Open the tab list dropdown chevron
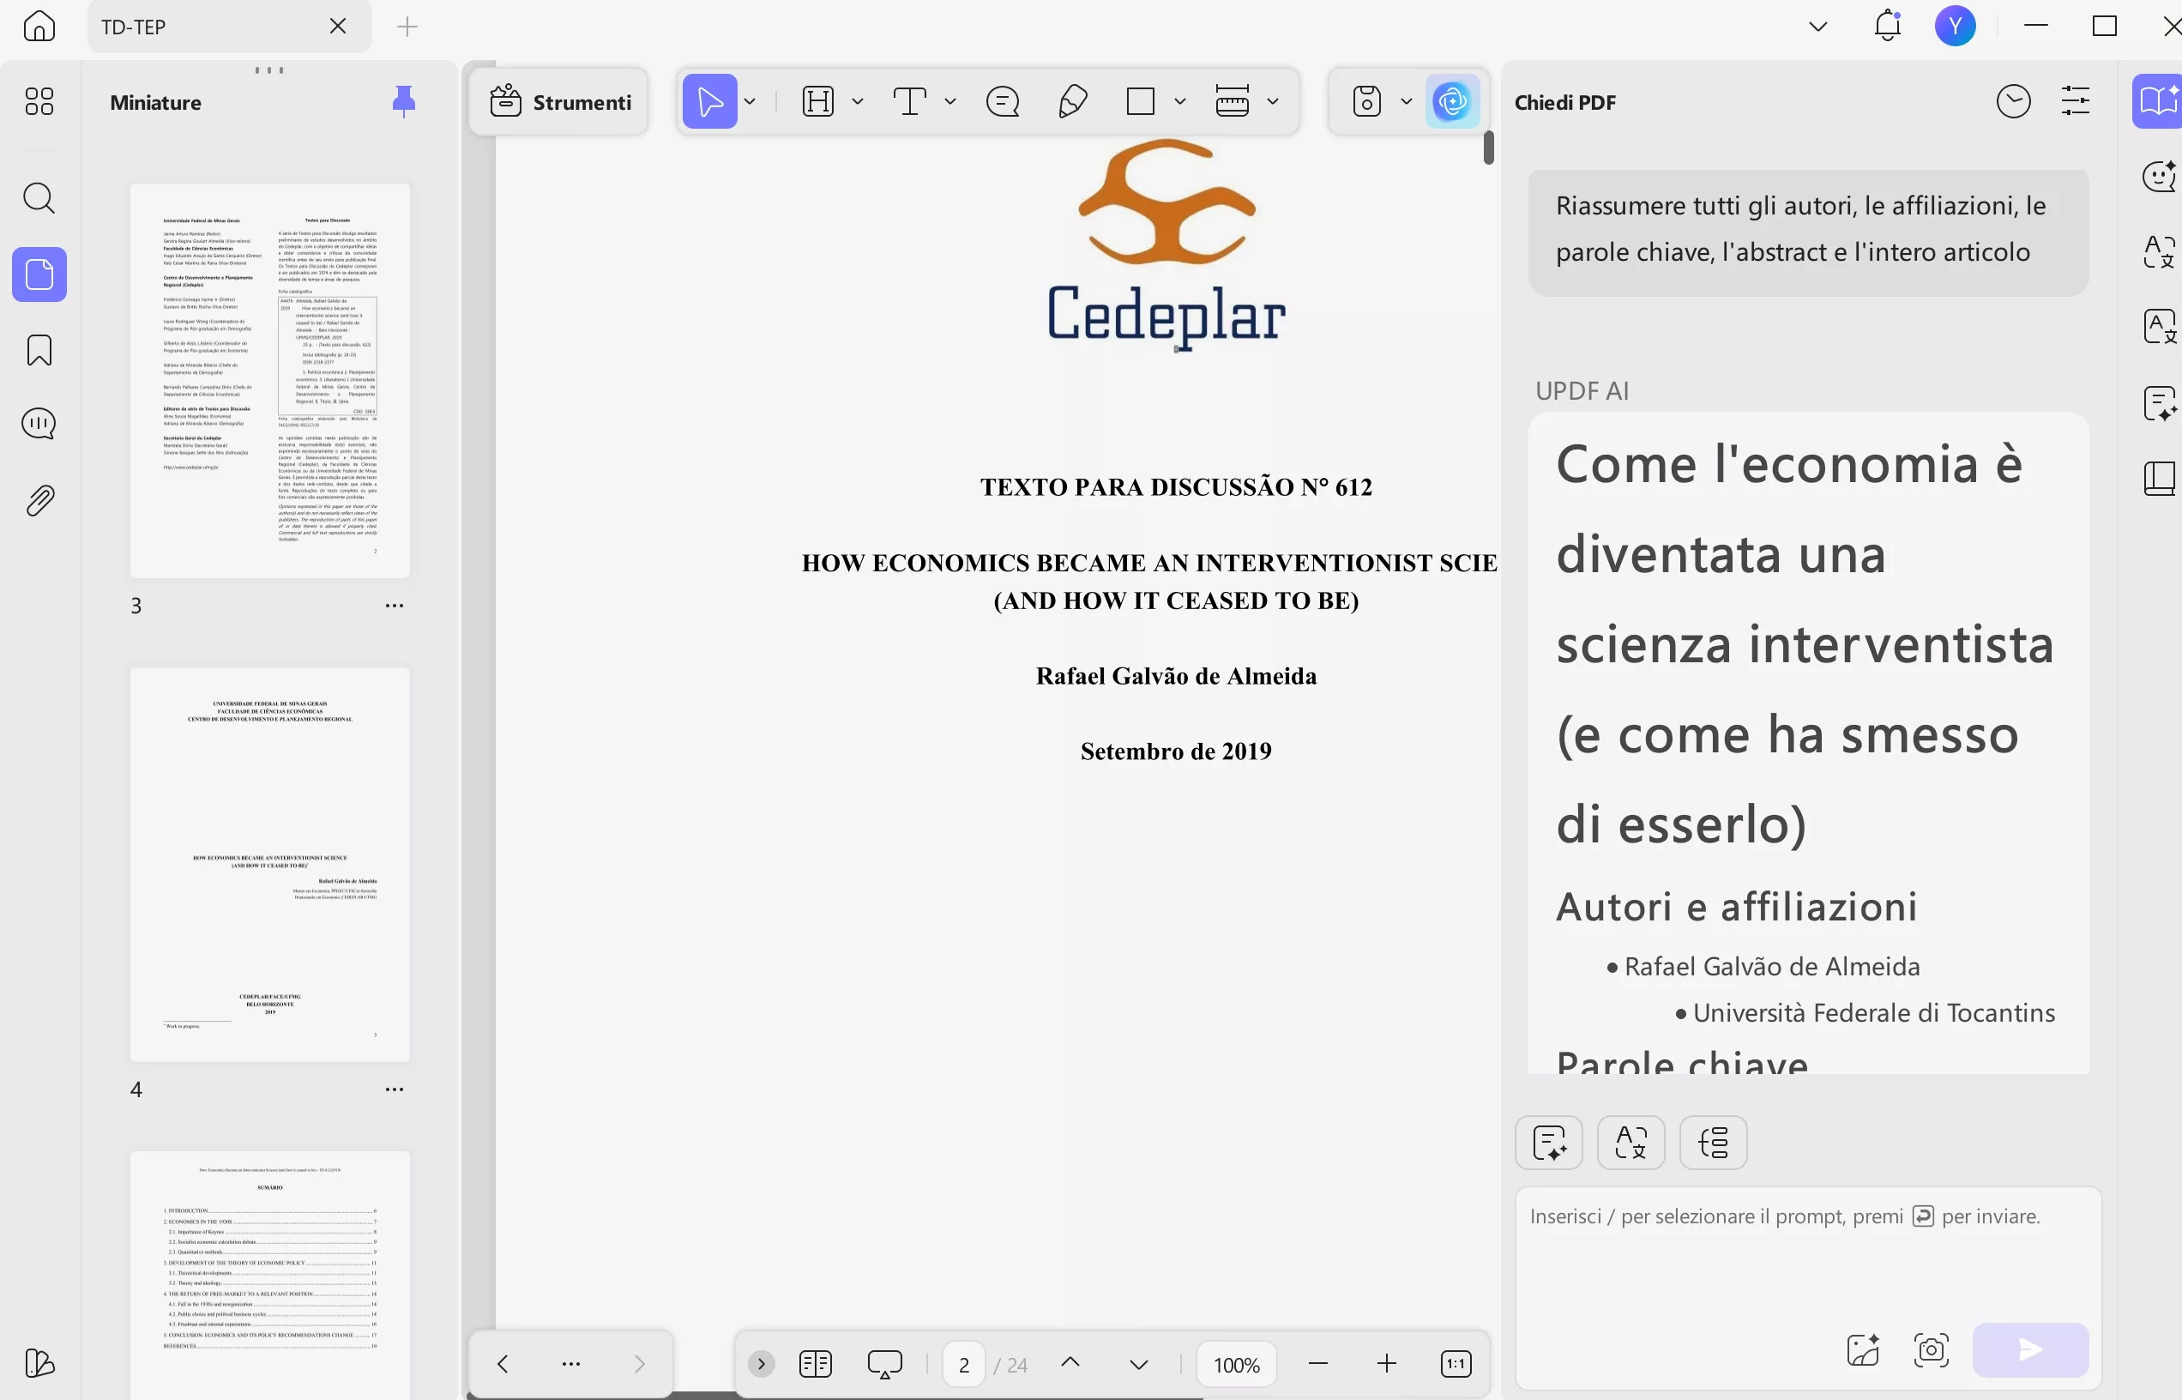This screenshot has height=1400, width=2182. point(1817,27)
